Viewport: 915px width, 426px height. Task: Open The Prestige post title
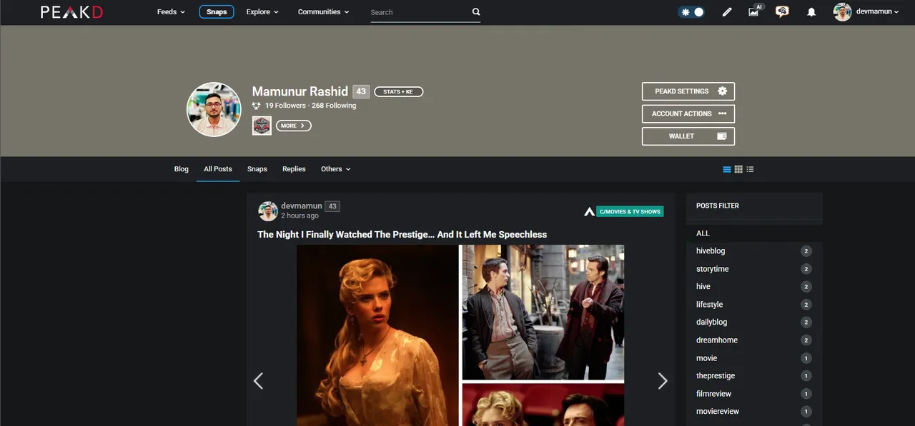[402, 234]
